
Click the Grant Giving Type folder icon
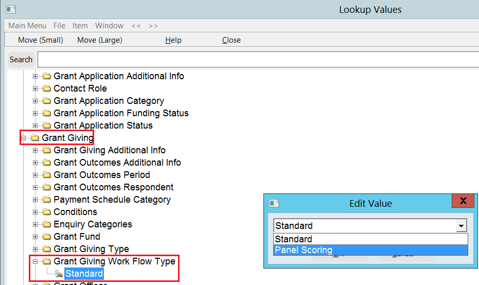tap(47, 249)
